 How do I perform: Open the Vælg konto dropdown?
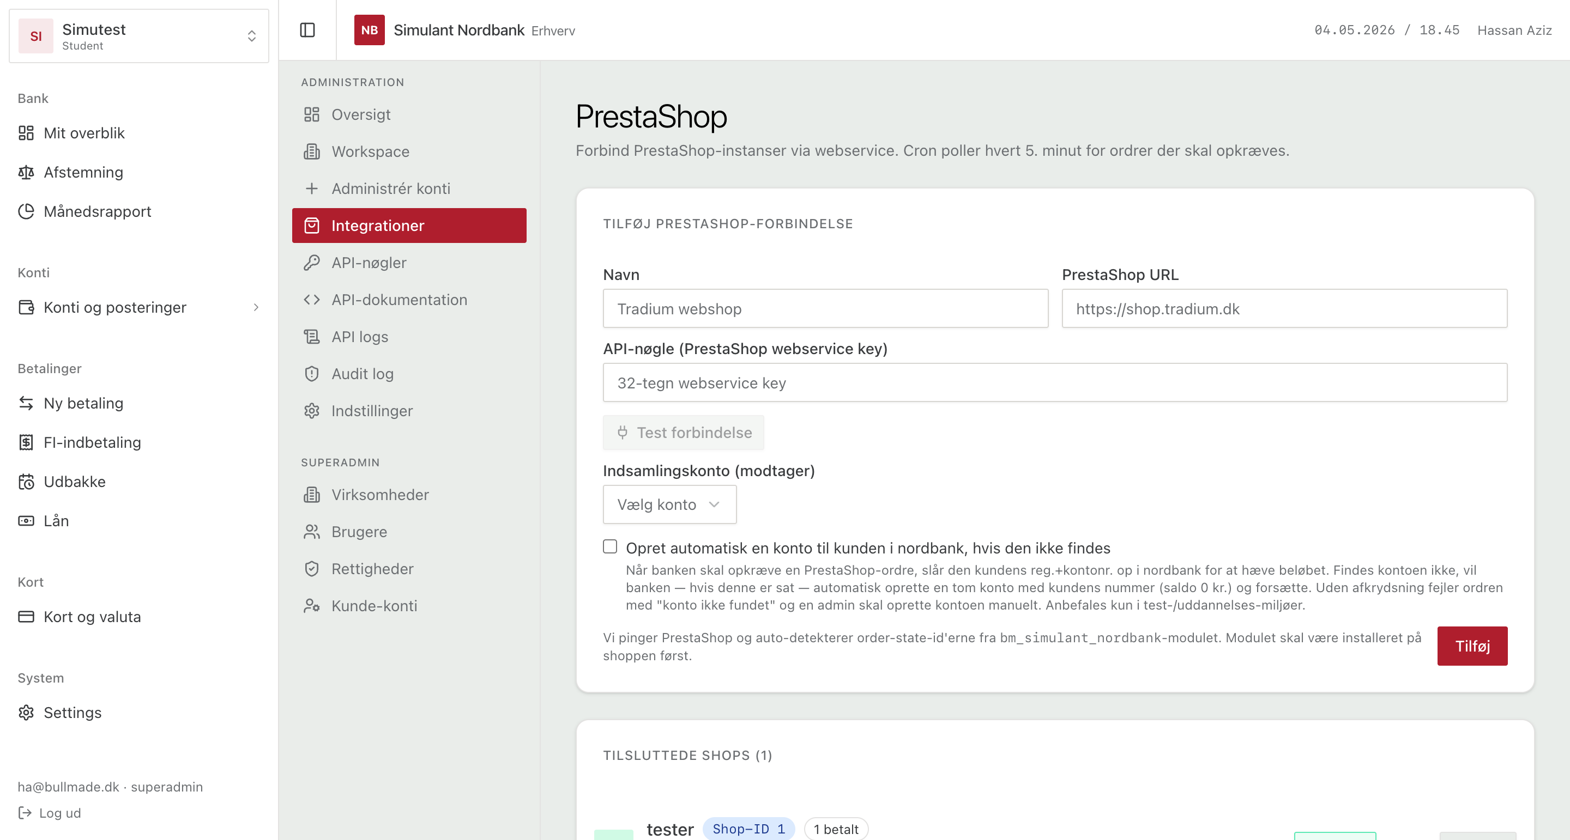click(x=669, y=504)
